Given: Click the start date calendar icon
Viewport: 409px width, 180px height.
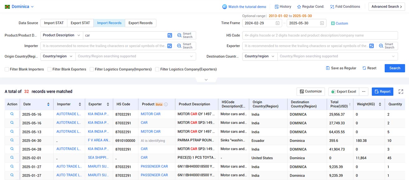Looking at the screenshot, I should pos(277,23).
